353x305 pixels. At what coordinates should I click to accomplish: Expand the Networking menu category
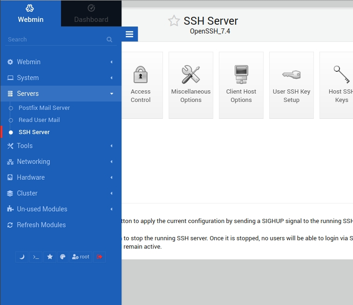(61, 162)
